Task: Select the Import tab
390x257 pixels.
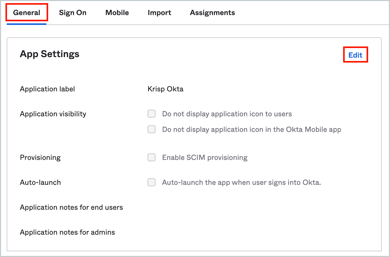Action: 159,13
